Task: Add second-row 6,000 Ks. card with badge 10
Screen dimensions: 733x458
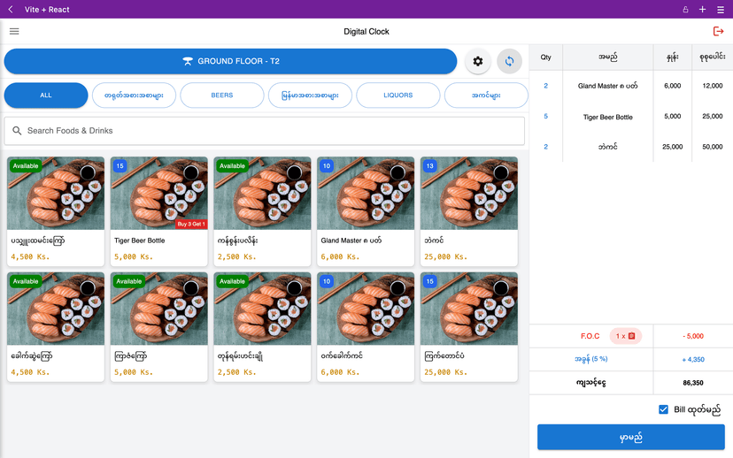Action: pos(366,327)
